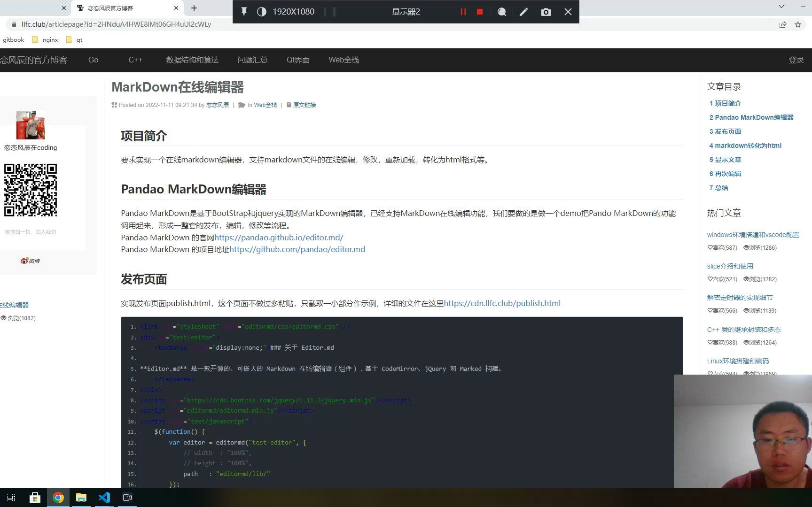Jump to 1 项目简介 in contents

(725, 103)
